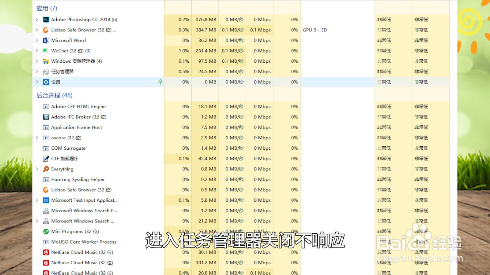Expand the Everything process
This screenshot has width=490, height=275.
(37, 169)
